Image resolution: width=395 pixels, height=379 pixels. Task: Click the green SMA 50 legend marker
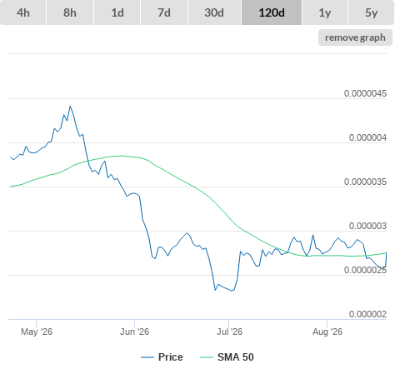point(207,357)
